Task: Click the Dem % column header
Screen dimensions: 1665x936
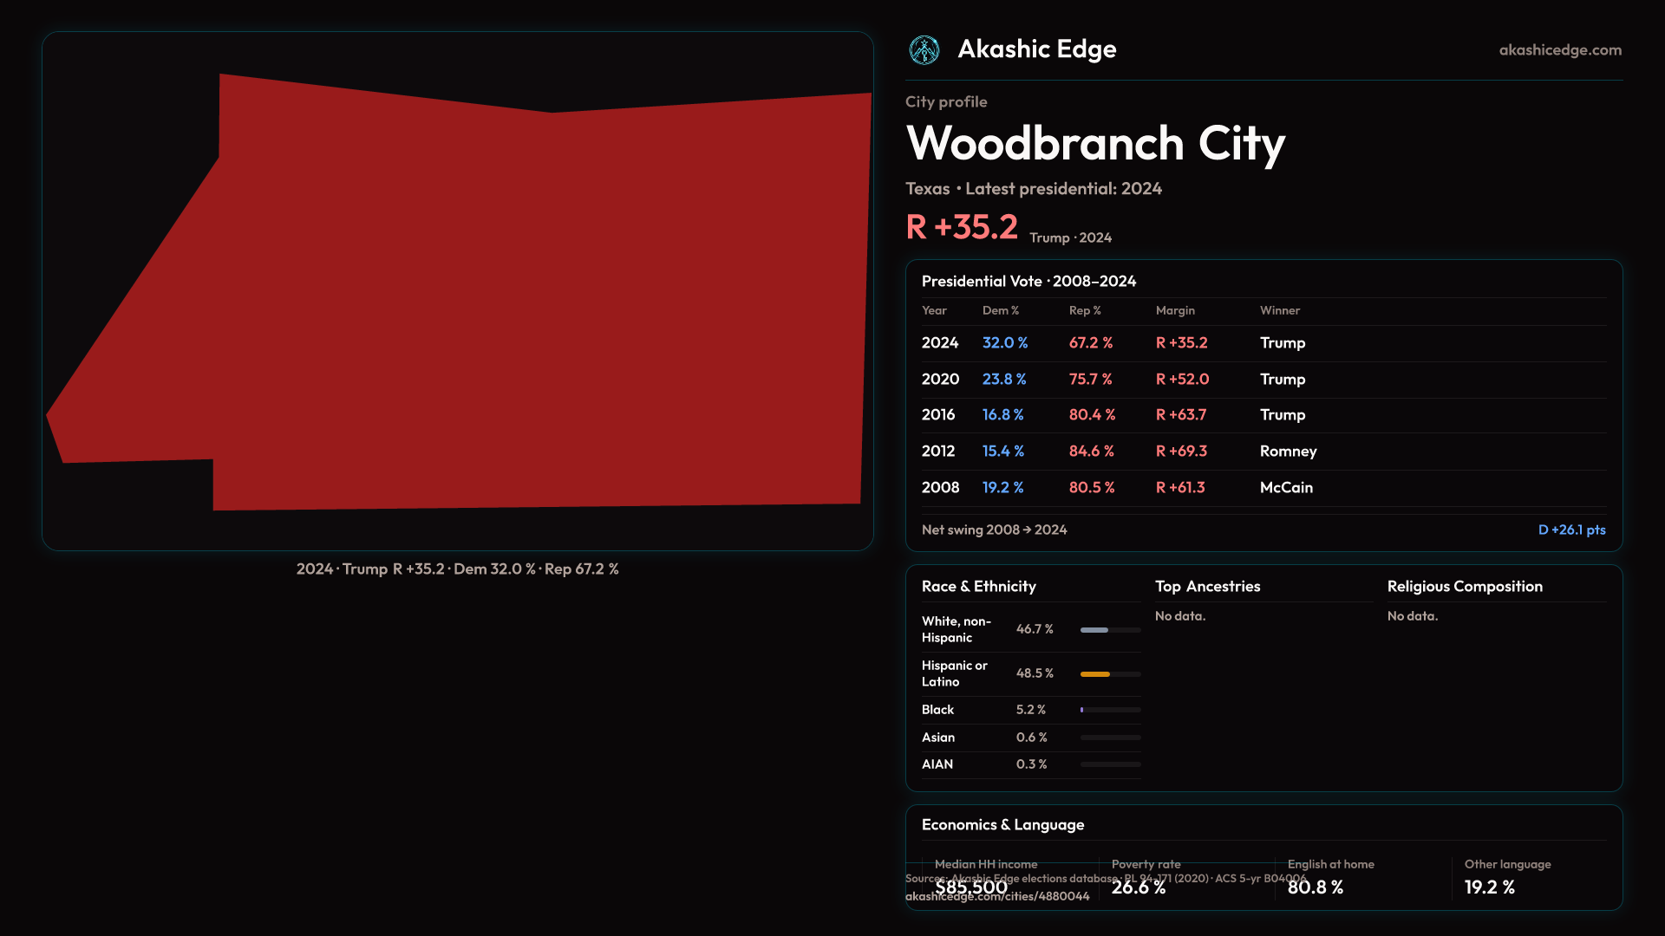Action: click(1000, 310)
